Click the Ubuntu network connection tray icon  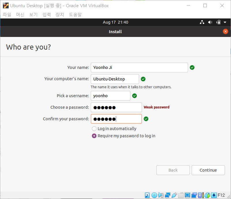coord(202,22)
